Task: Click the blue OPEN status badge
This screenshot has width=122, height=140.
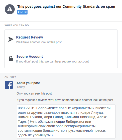Action: click(x=22, y=12)
